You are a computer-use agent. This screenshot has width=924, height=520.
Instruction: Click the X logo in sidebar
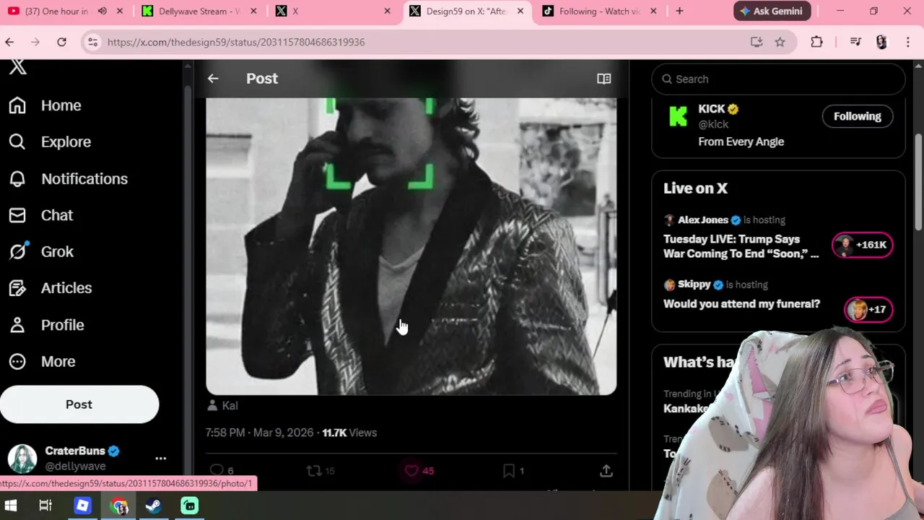[18, 66]
